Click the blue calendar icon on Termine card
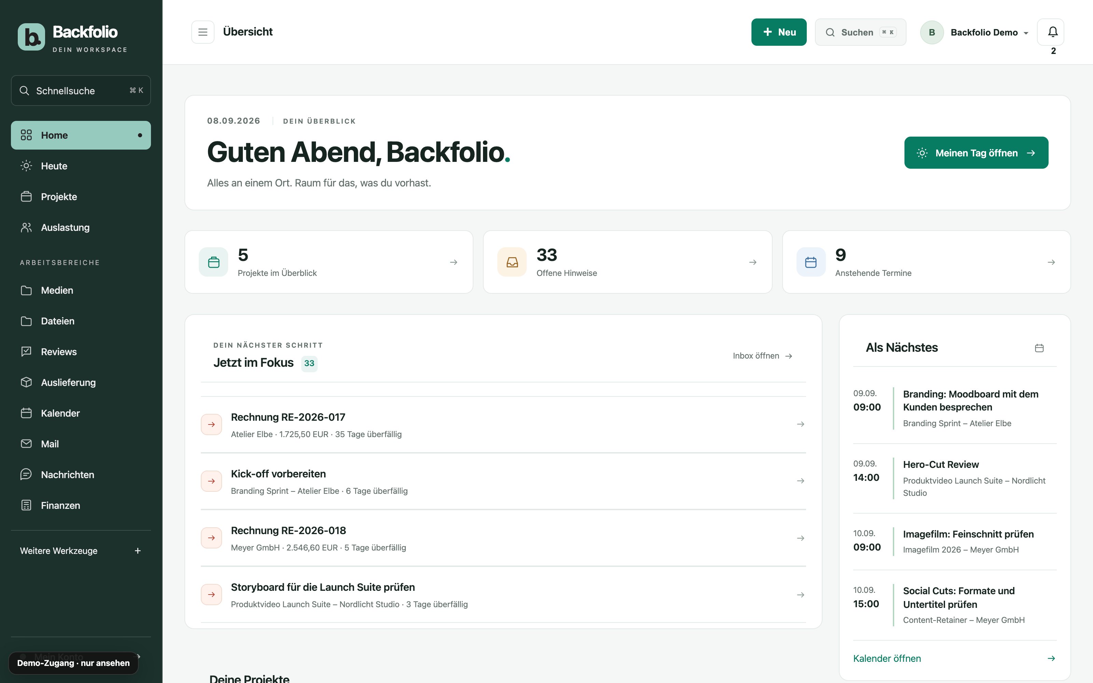The image size is (1093, 683). pos(811,262)
